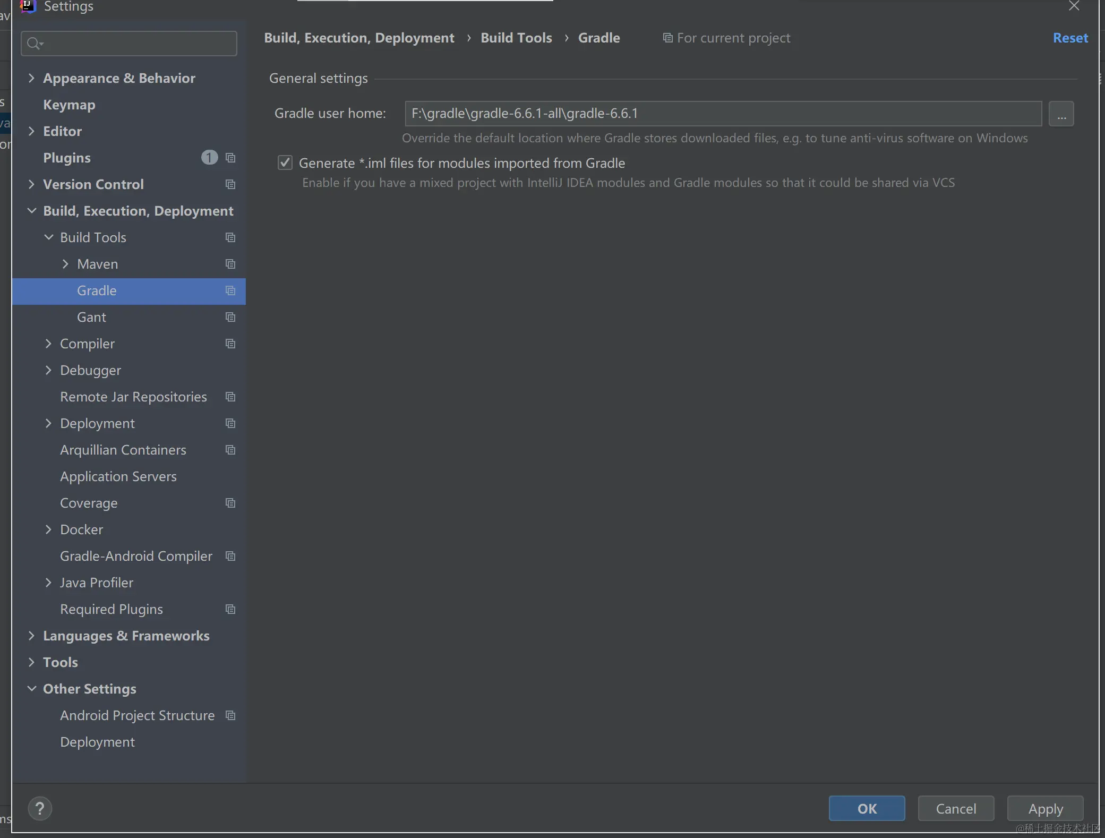Click the Apply button
This screenshot has width=1105, height=838.
[1045, 809]
